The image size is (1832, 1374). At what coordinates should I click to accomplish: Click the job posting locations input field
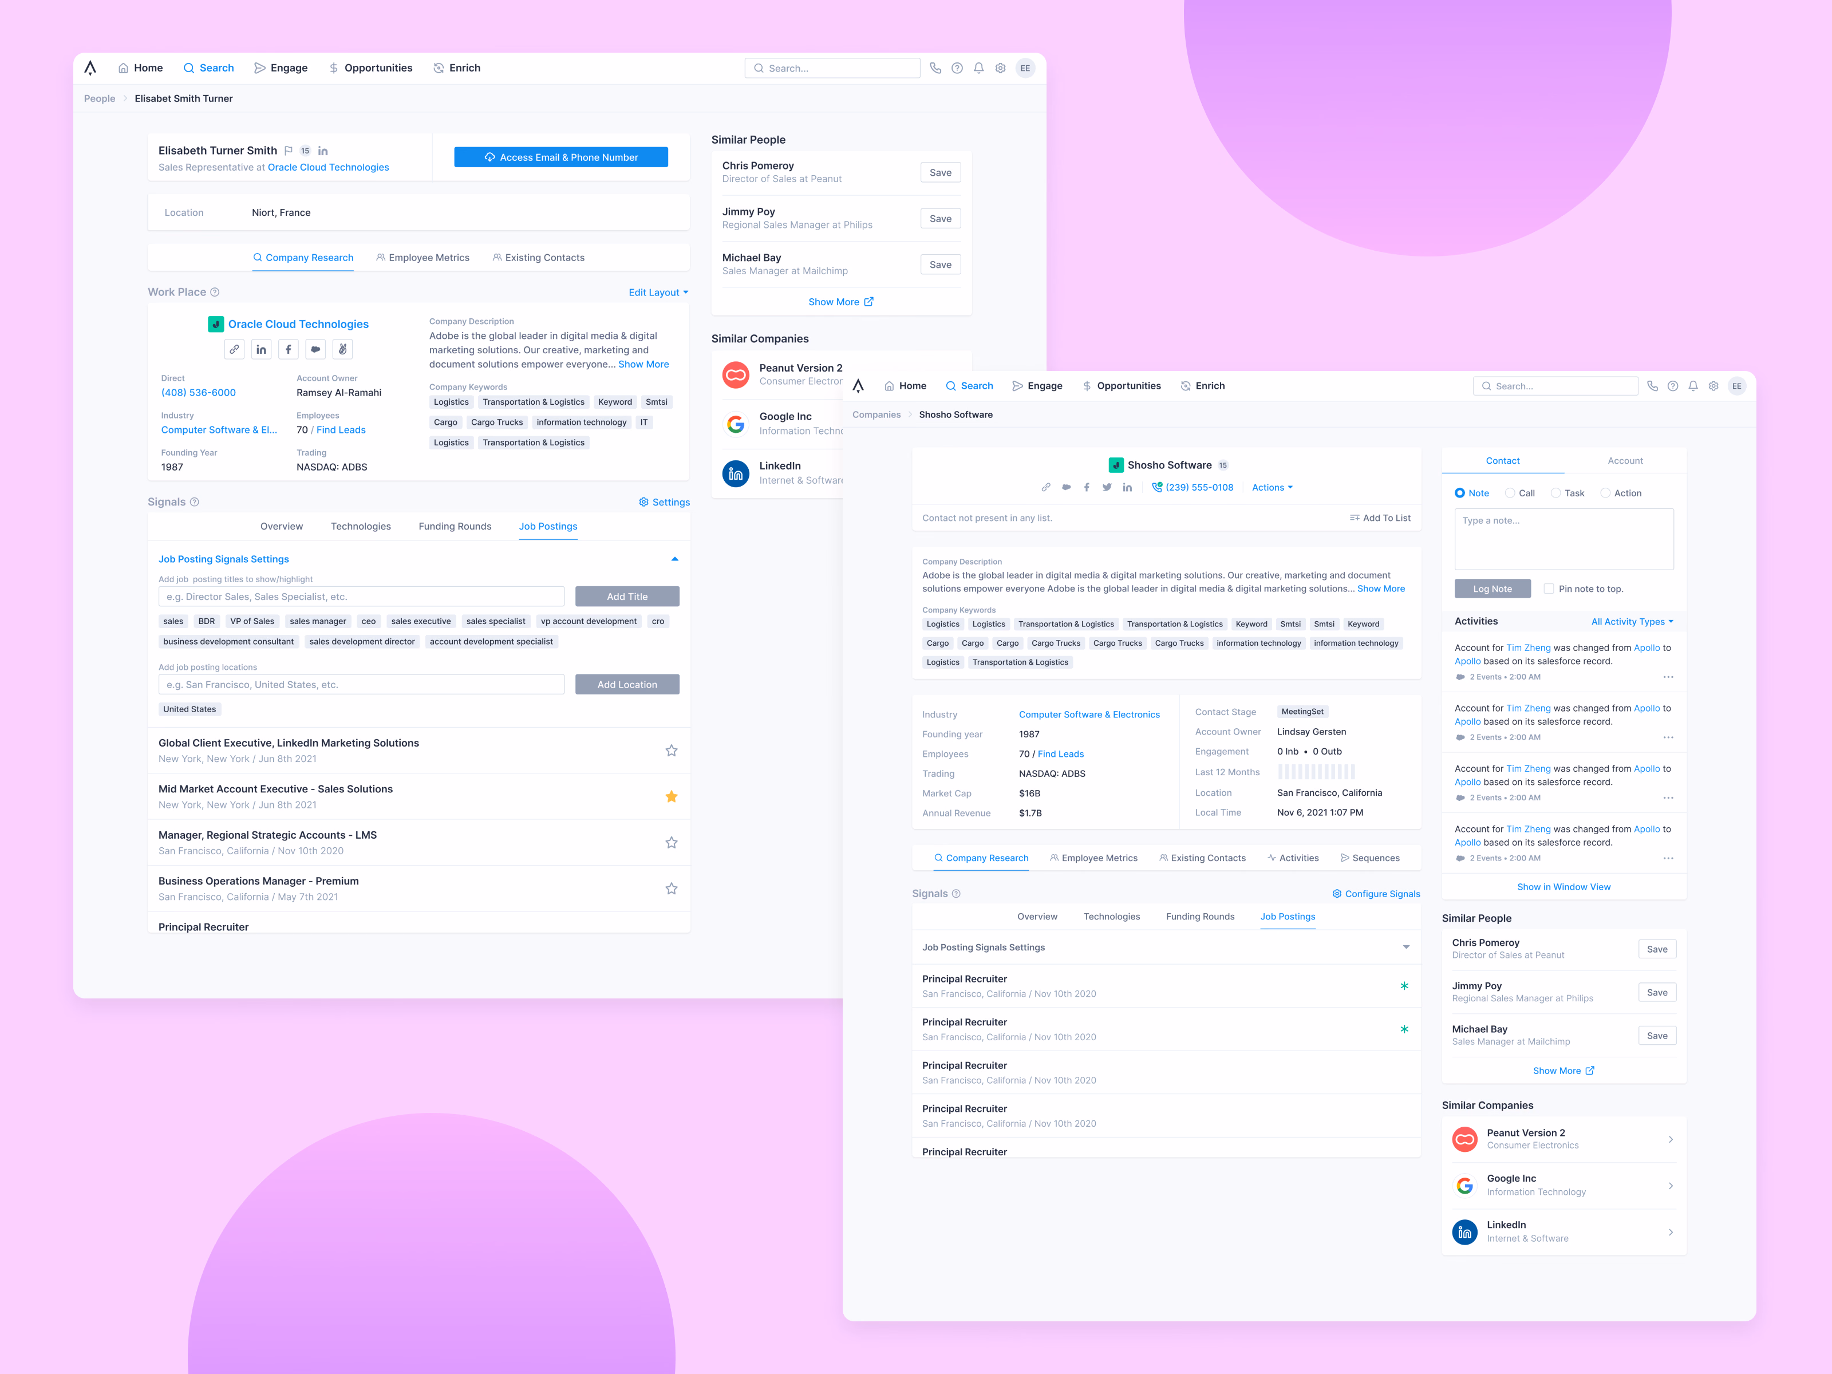361,684
